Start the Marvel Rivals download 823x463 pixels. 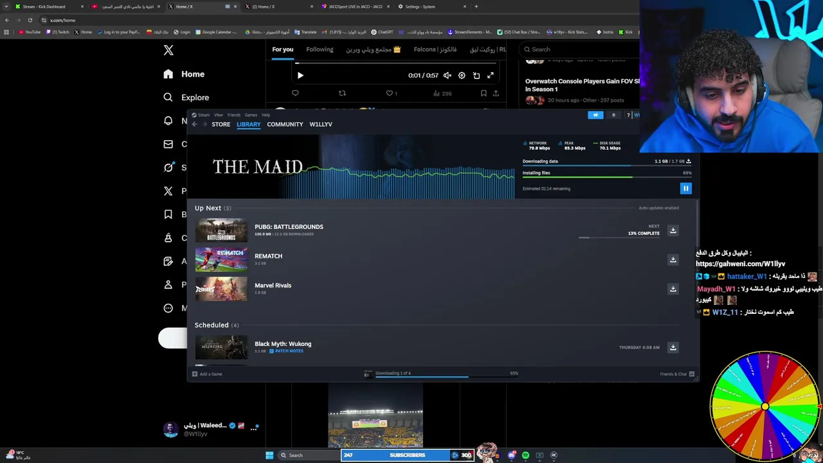pos(673,289)
